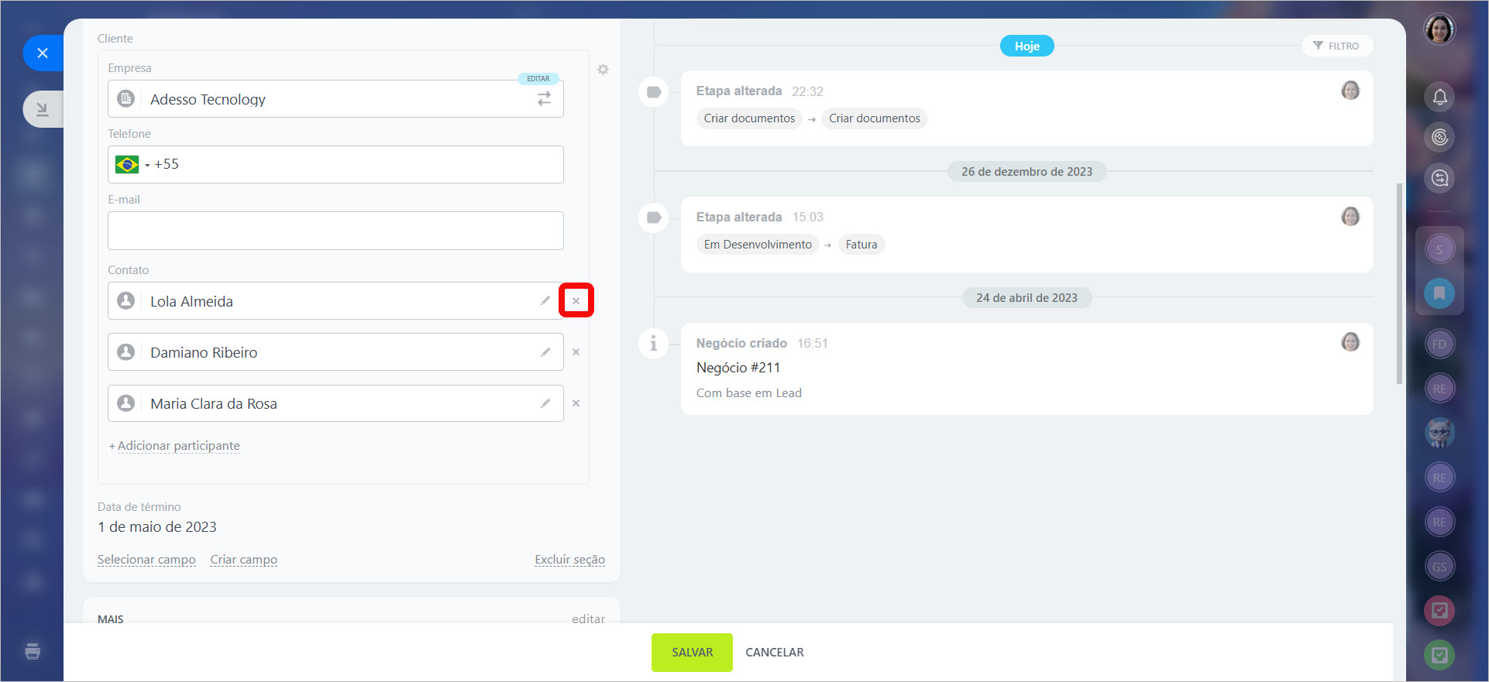Viewport: 1489px width, 682px height.
Task: Select the Adesso Tecnology company field
Action: 335,99
